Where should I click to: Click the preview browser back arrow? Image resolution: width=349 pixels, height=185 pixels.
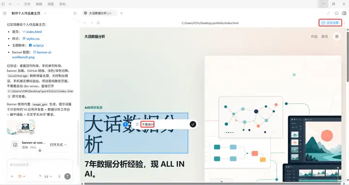point(85,23)
